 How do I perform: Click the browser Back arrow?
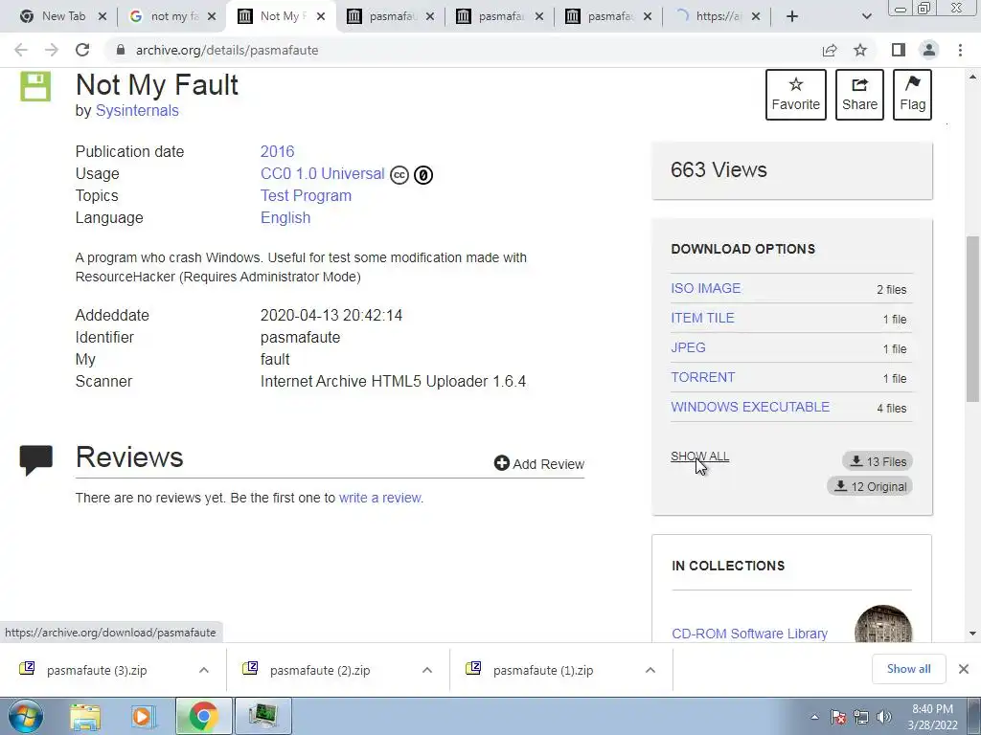coord(21,50)
